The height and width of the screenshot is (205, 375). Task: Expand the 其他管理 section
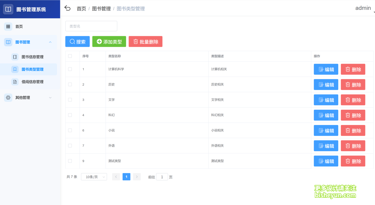tap(50, 97)
